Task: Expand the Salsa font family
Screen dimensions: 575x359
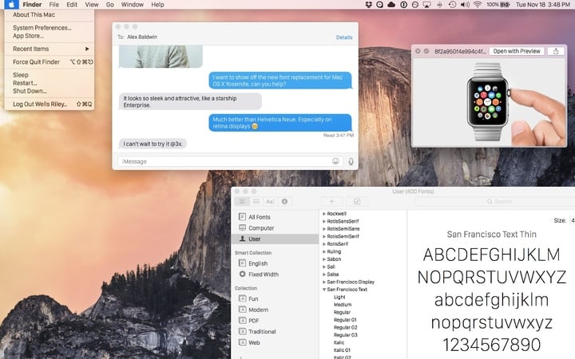Action: tap(324, 274)
